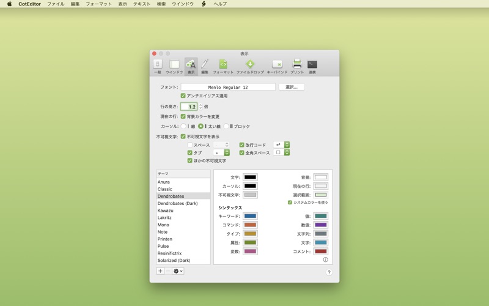Open the ファイルドロップ preferences pane
The height and width of the screenshot is (306, 489).
250,67
